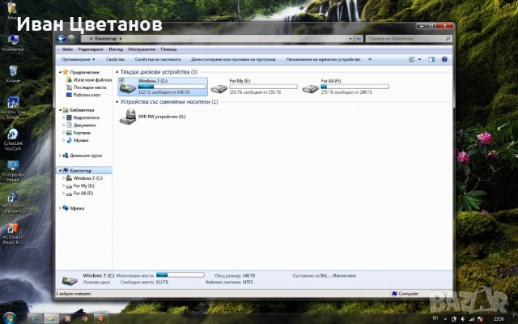The height and width of the screenshot is (324, 518).
Task: Open ACDSee 10 Photo Manager desktop icon
Action: click(x=13, y=234)
